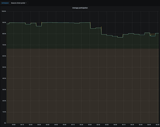The width and height of the screenshot is (160, 127).
Task: Open the Average participation panel title menu
Action: pos(80,8)
